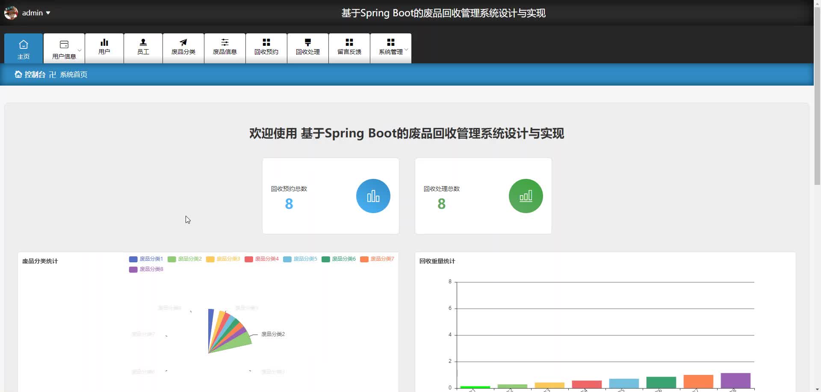Toggle 废品分类8 legend item
The height and width of the screenshot is (392, 821).
[146, 269]
